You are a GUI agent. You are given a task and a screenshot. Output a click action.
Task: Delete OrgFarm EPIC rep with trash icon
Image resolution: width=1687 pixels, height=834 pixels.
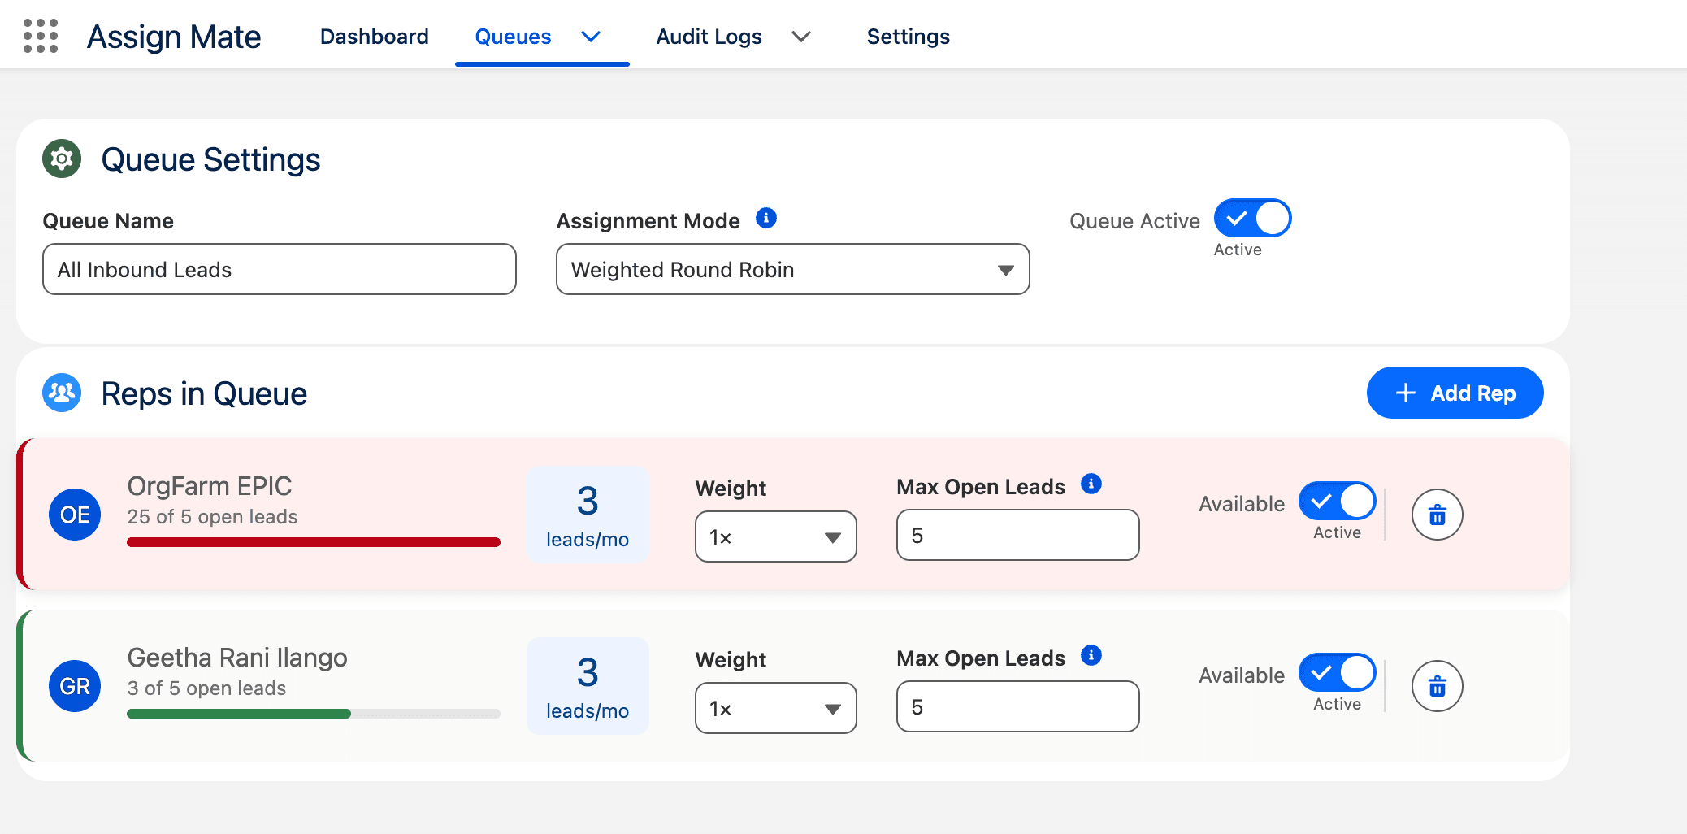(x=1438, y=515)
